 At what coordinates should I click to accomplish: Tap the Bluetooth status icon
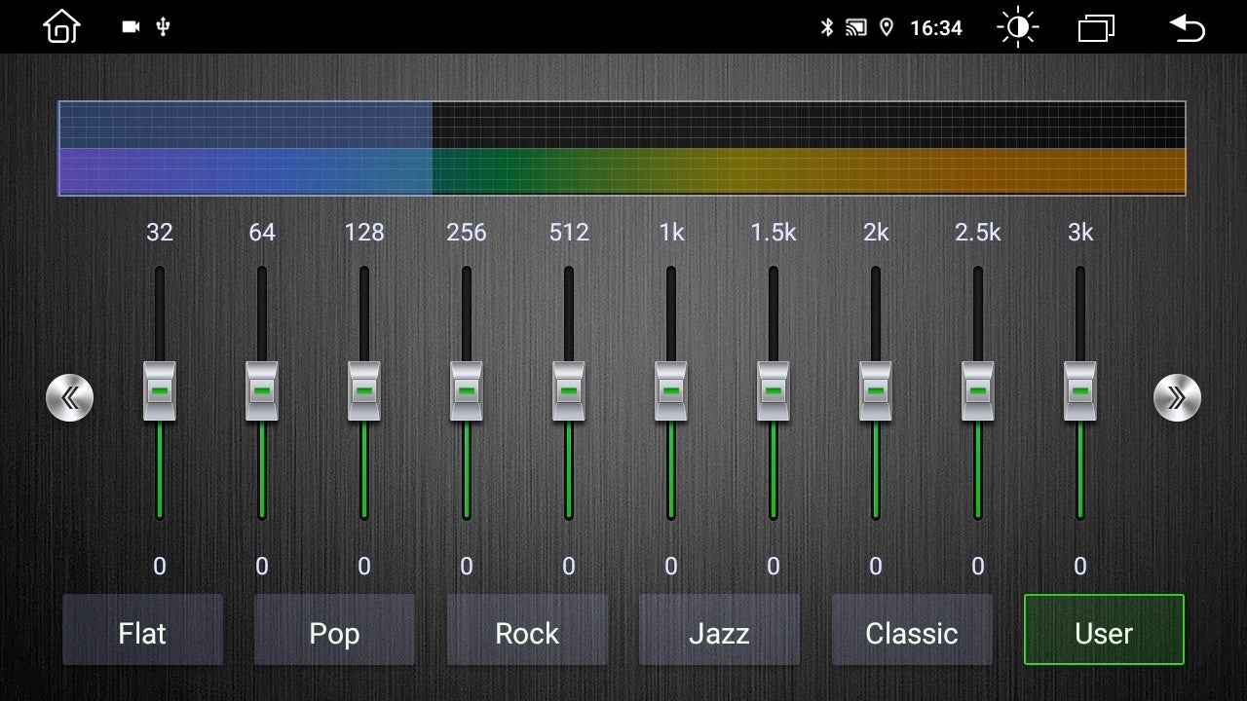(827, 28)
